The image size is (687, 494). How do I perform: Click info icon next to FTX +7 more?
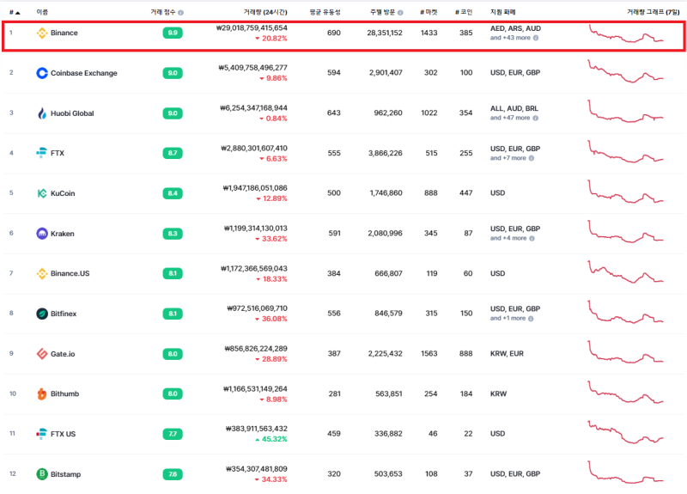532,158
